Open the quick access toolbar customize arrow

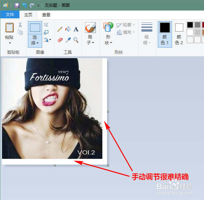click(x=38, y=6)
